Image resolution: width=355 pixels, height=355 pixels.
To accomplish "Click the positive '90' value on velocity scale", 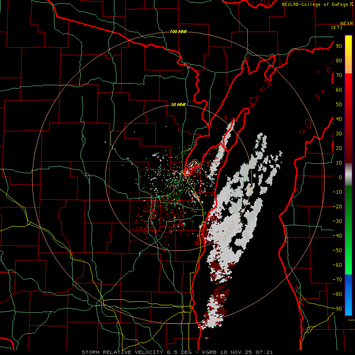I will pos(339,46).
